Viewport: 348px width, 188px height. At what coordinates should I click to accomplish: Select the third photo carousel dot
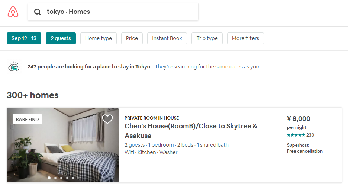61,178
